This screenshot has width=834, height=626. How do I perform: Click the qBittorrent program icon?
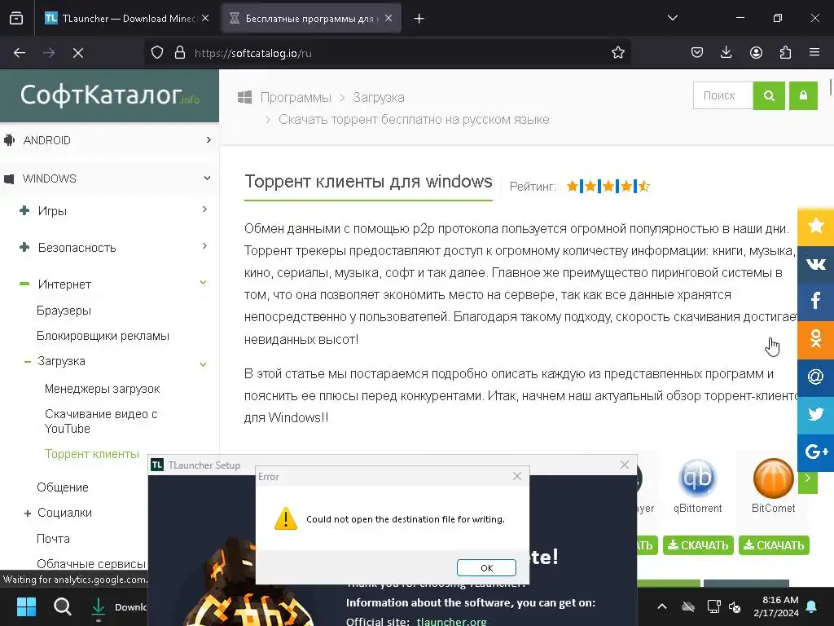(697, 478)
